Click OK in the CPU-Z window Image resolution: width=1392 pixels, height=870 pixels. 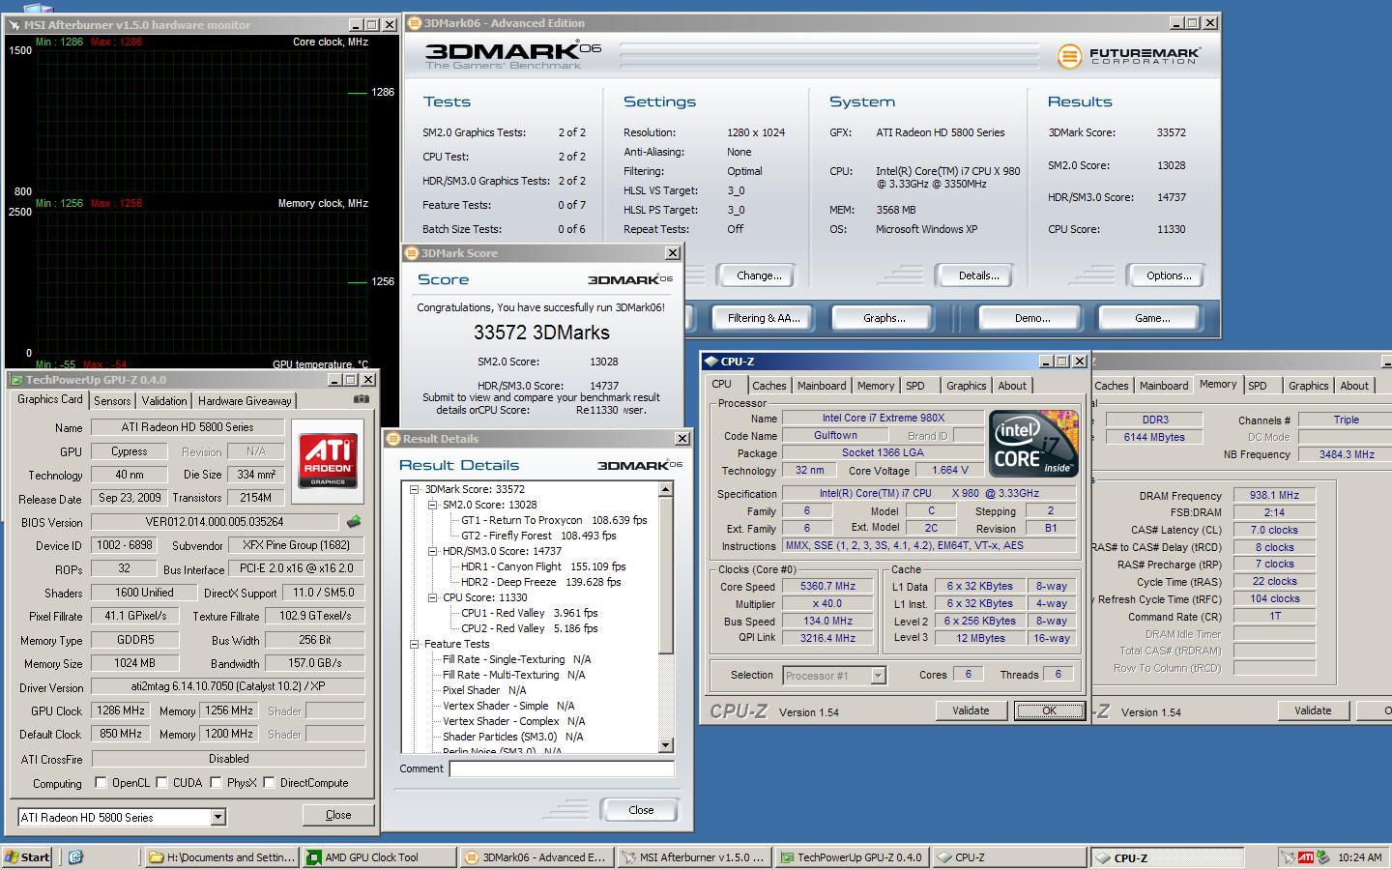pos(1049,710)
